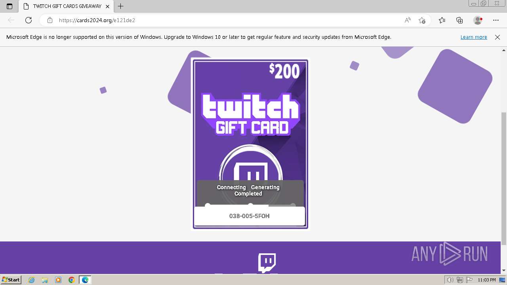Image resolution: width=507 pixels, height=285 pixels.
Task: Close the TWITCH GIFT CARDS GIVEAWAY tab
Action: tap(107, 6)
